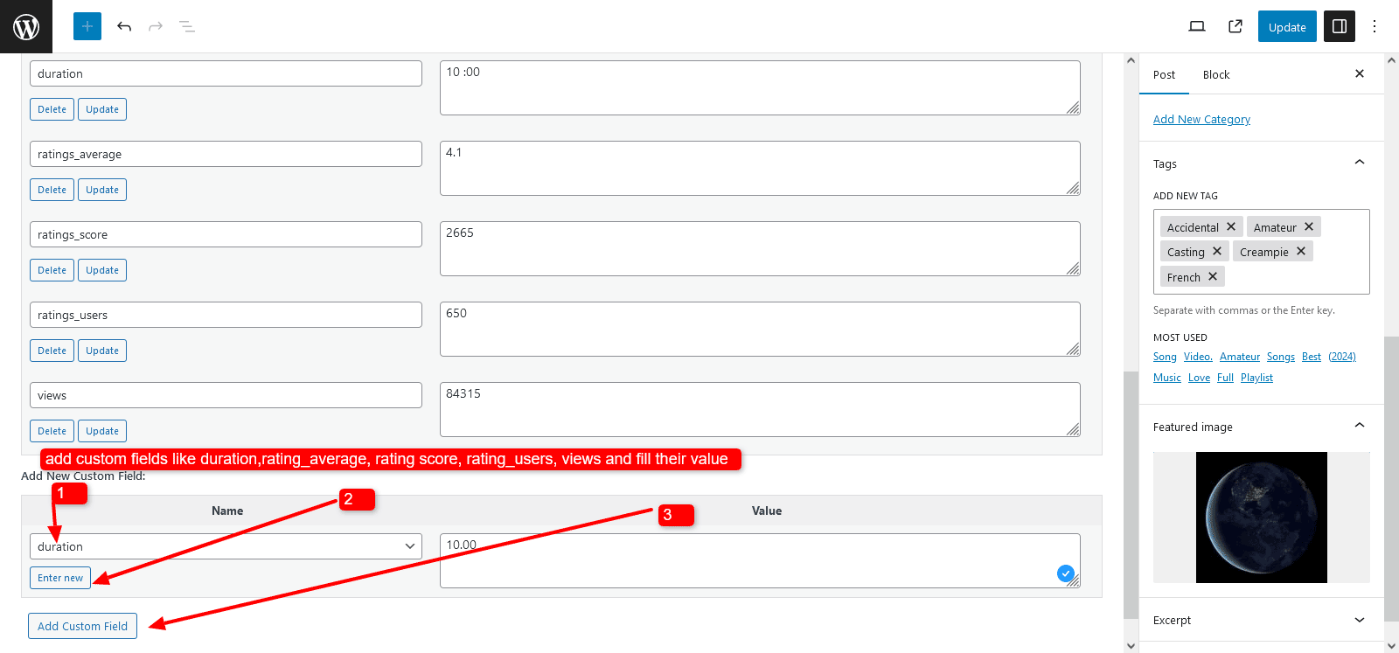Switch to the Block tab
This screenshot has height=653, width=1399.
[1215, 75]
